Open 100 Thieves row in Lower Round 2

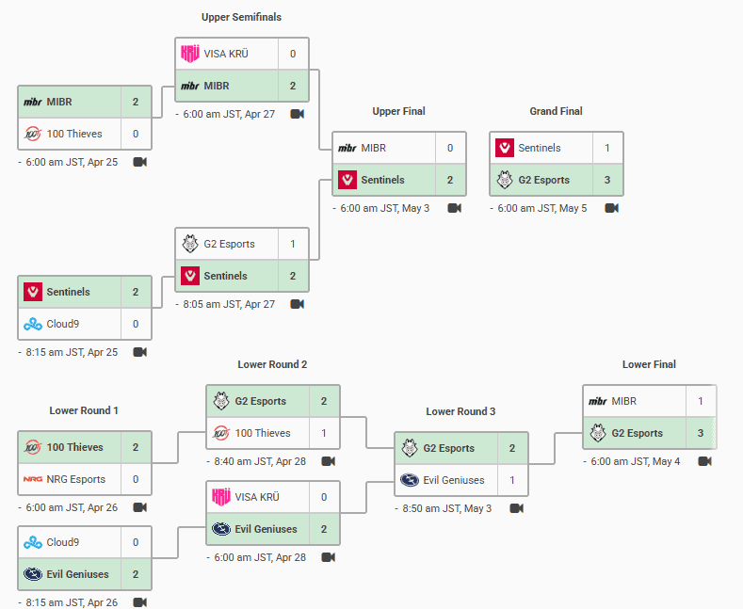(x=273, y=433)
